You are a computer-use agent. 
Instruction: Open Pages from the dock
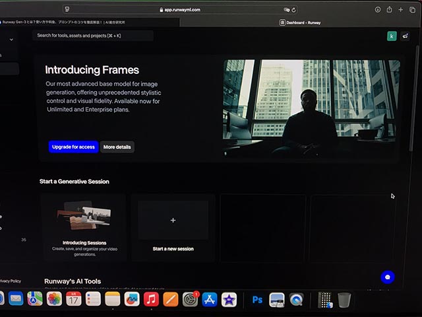click(x=171, y=299)
